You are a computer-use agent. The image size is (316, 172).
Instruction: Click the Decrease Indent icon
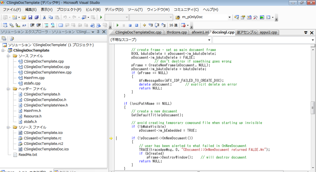[32, 25]
